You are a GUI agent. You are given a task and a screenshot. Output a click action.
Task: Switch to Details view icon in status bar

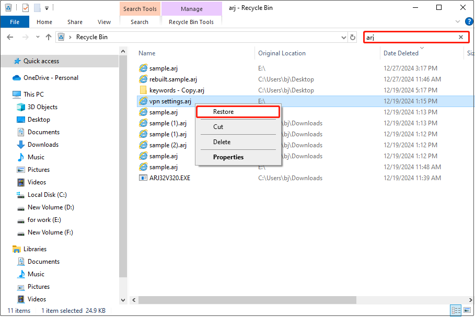tap(456, 310)
